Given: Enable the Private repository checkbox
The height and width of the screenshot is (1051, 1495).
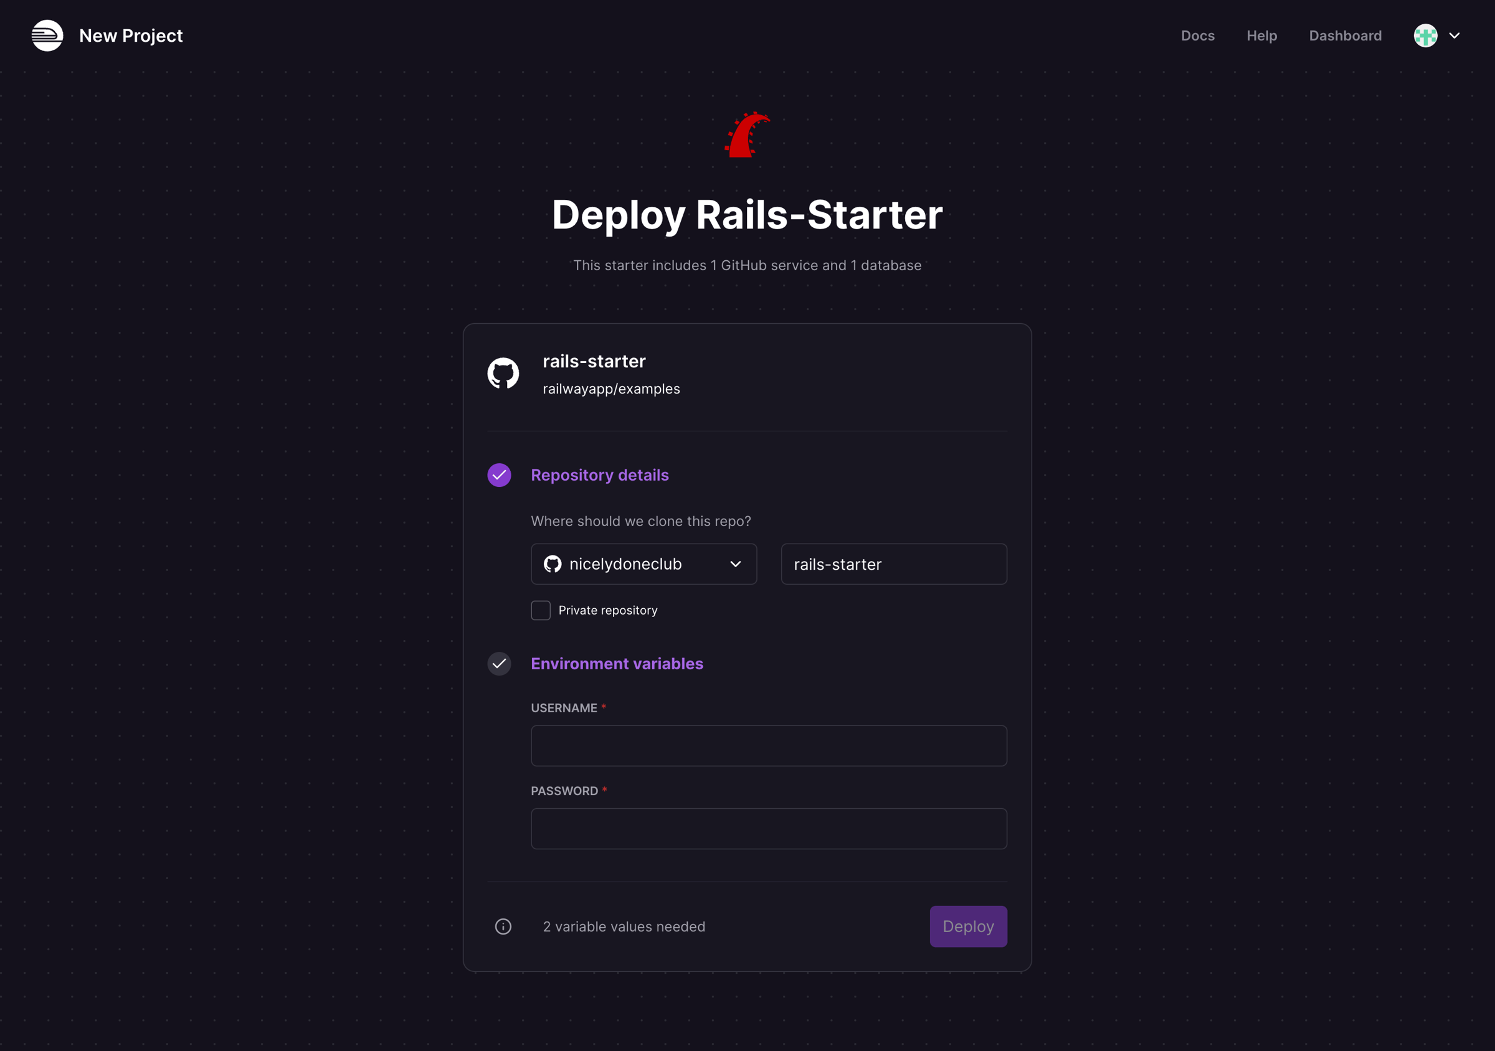Looking at the screenshot, I should click(541, 610).
